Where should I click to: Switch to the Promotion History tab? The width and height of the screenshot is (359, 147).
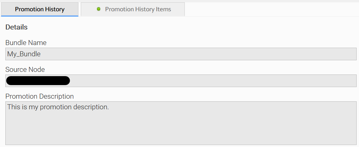[x=40, y=9]
